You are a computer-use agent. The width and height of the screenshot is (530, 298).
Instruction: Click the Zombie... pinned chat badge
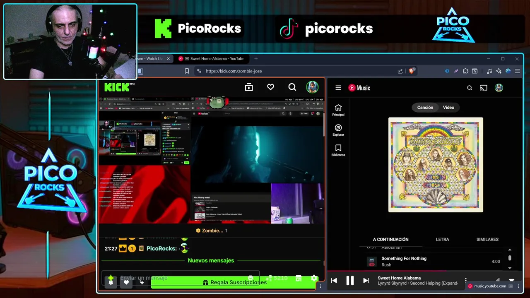[212, 231]
